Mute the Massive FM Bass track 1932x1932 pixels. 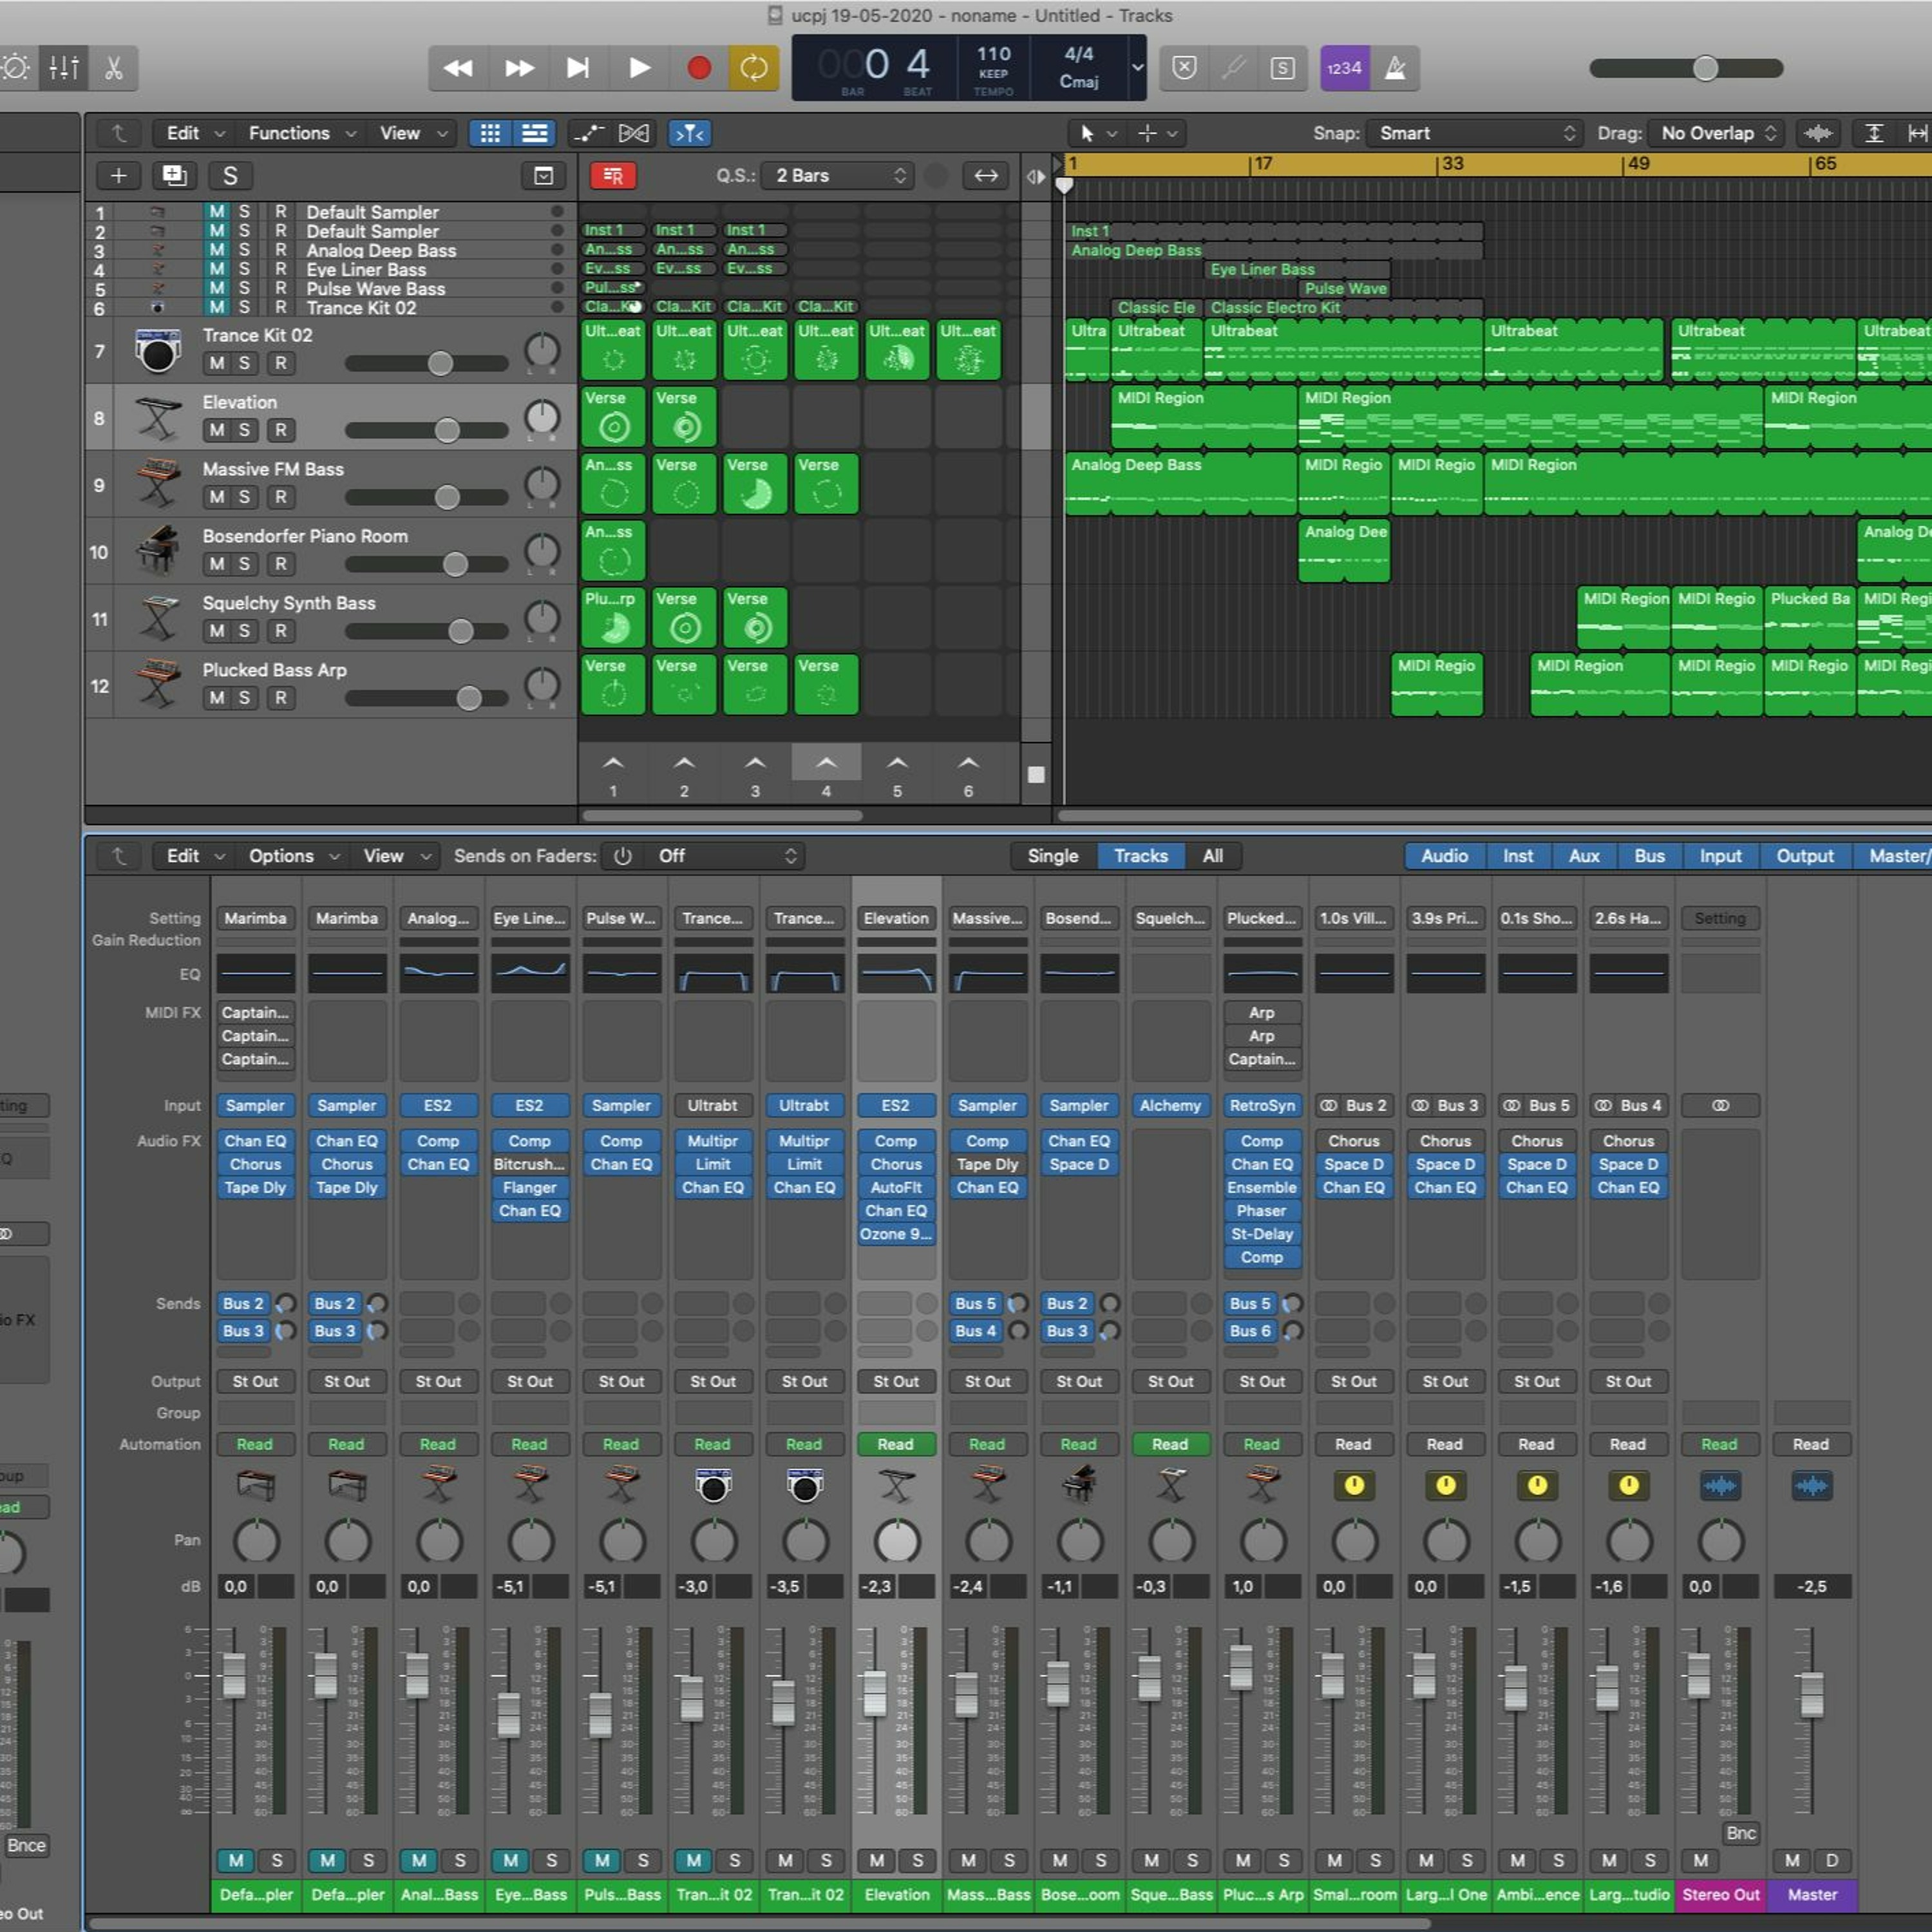pyautogui.click(x=217, y=497)
